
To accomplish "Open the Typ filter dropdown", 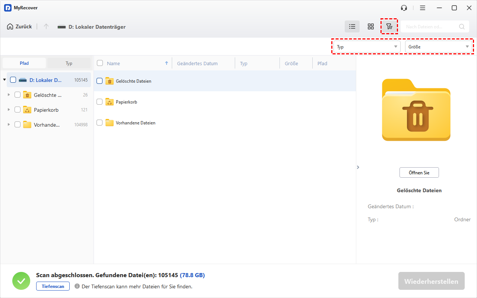I will 367,47.
